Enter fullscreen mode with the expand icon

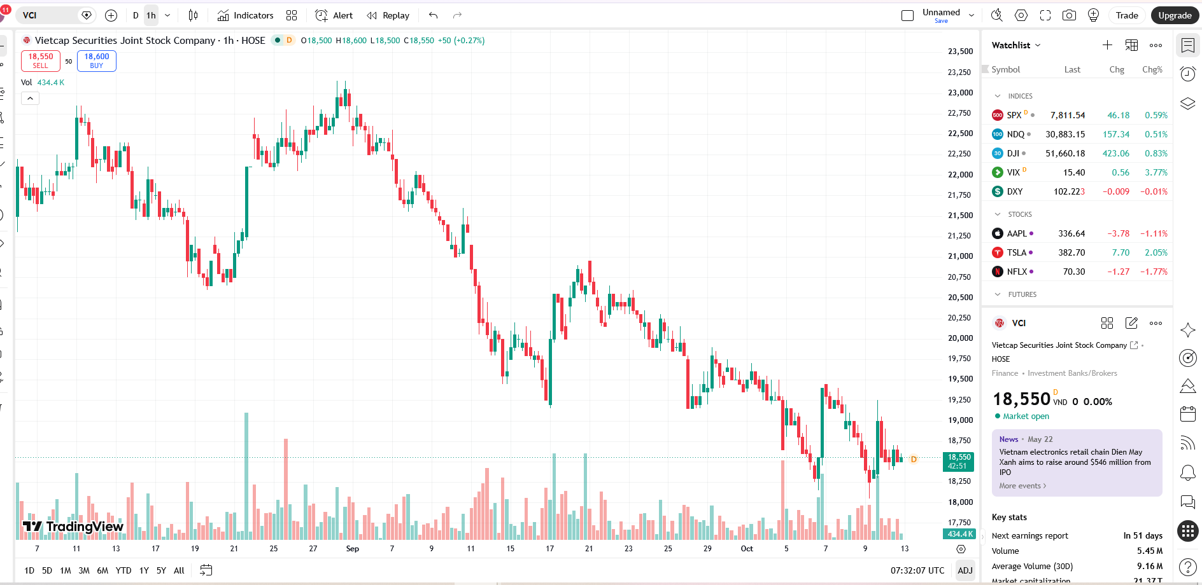(x=1045, y=15)
